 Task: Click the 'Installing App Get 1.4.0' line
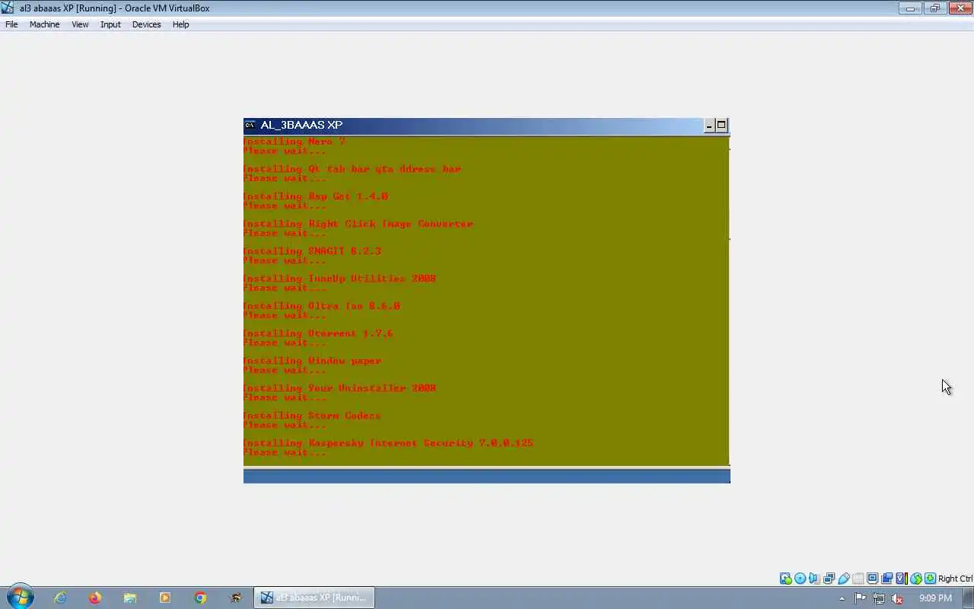pos(316,196)
